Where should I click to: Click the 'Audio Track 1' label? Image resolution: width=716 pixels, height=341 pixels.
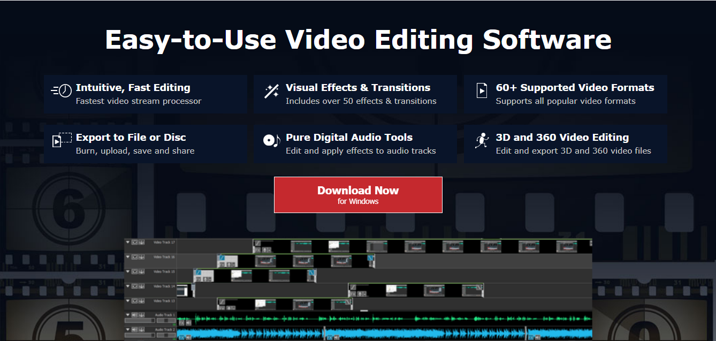pyautogui.click(x=165, y=315)
